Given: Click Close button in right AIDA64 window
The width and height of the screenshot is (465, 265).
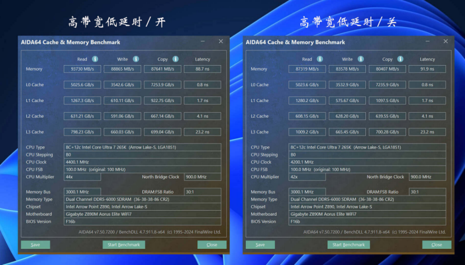Looking at the screenshot, I should click(436, 244).
